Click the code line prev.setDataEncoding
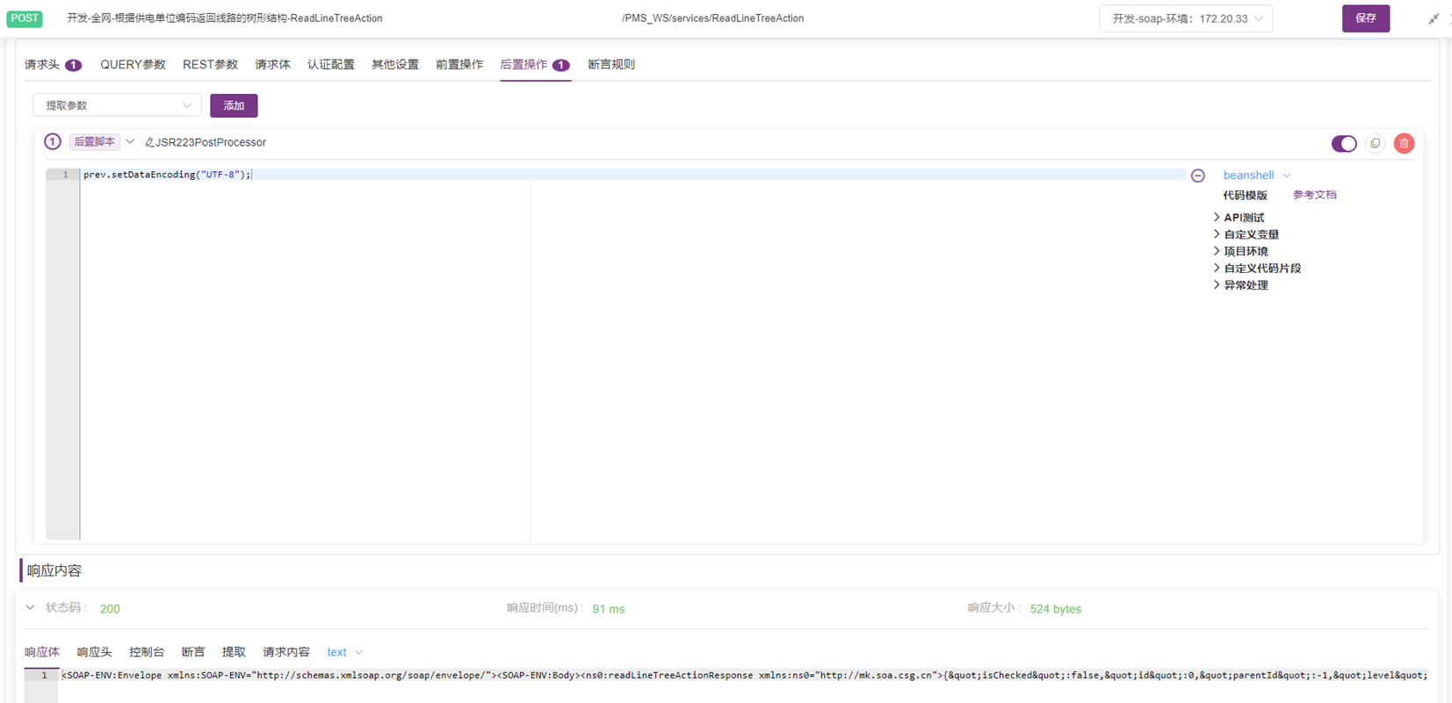This screenshot has width=1452, height=703. [x=167, y=175]
